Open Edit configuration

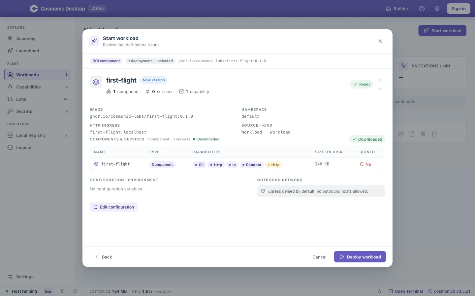(113, 207)
